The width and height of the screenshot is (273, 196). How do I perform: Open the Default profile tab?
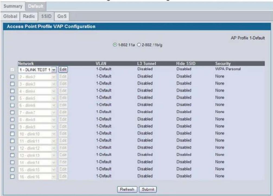(36, 6)
